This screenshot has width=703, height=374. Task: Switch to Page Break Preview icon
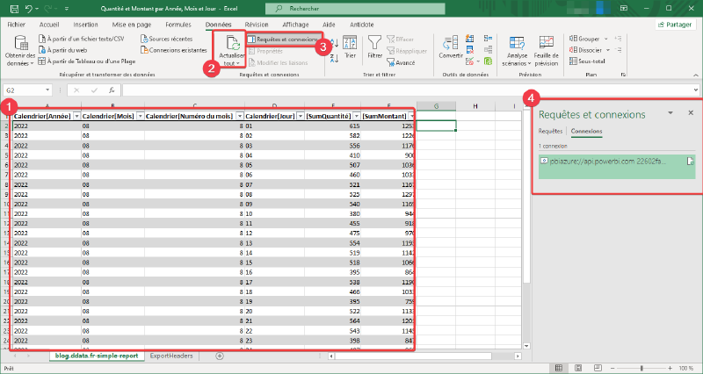(x=598, y=368)
